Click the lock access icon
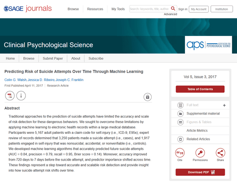 point(148,97)
